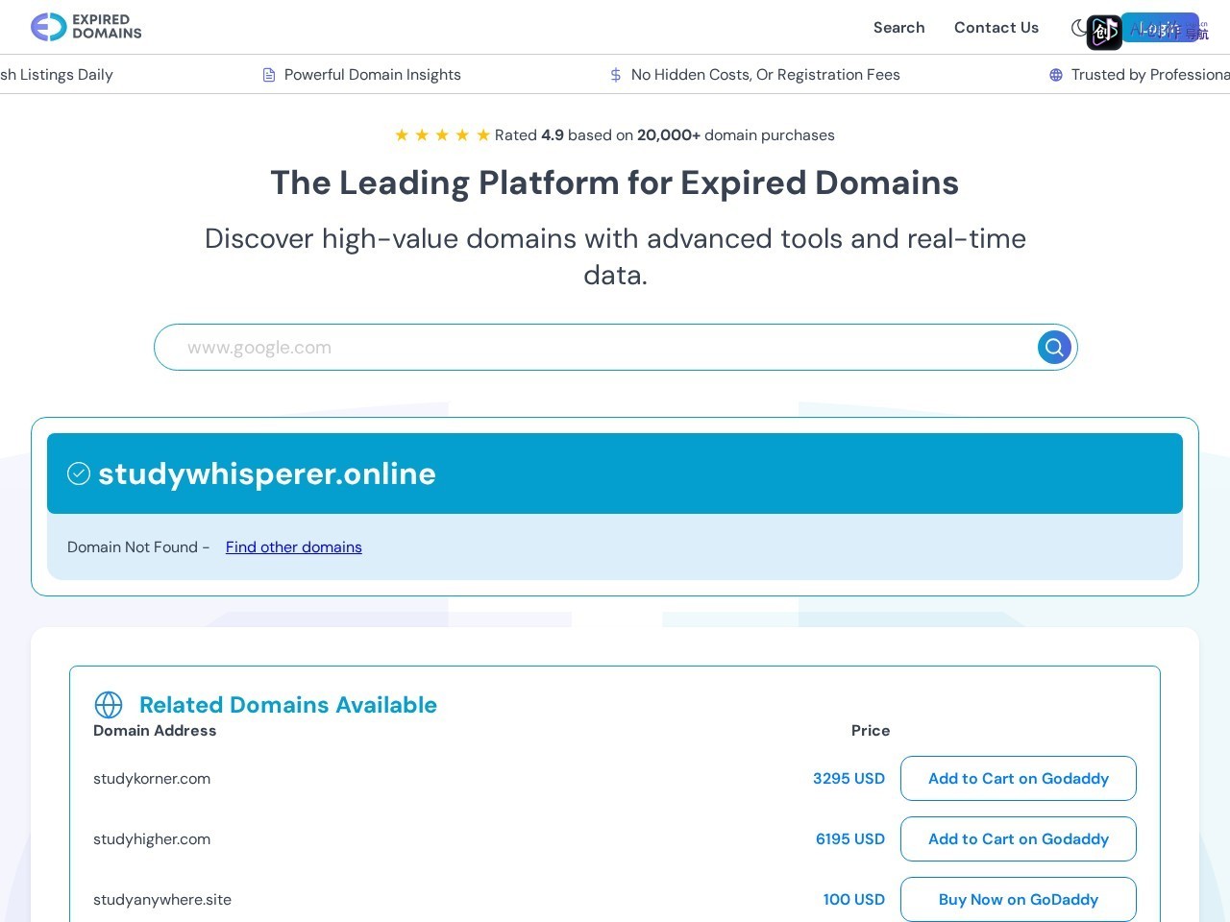Click the studywhisperer.online heading

(x=267, y=473)
